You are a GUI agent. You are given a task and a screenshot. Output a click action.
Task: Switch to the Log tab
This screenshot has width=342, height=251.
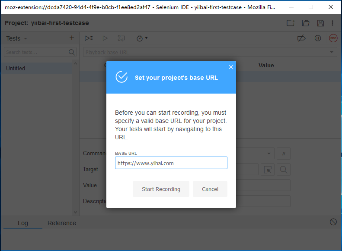click(x=22, y=223)
